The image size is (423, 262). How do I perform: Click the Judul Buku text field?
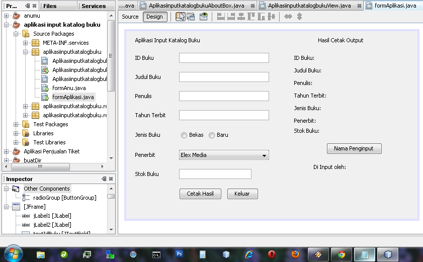(224, 77)
